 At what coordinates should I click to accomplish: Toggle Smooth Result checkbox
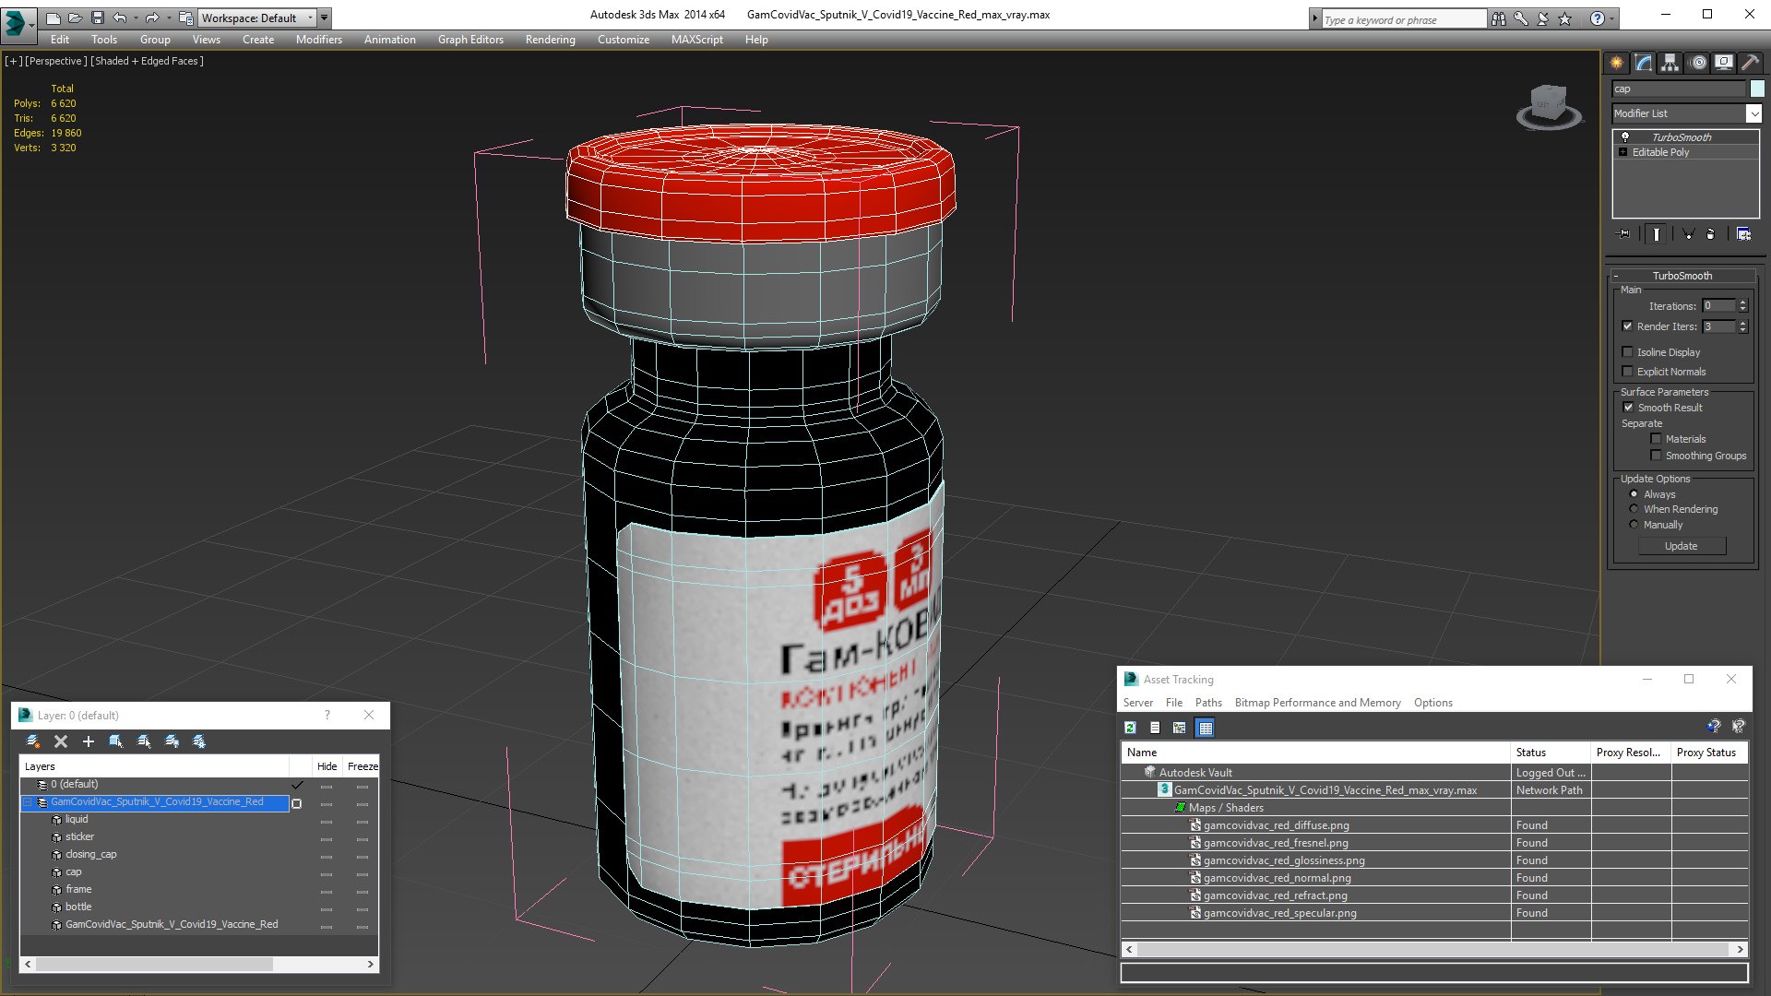click(1628, 408)
